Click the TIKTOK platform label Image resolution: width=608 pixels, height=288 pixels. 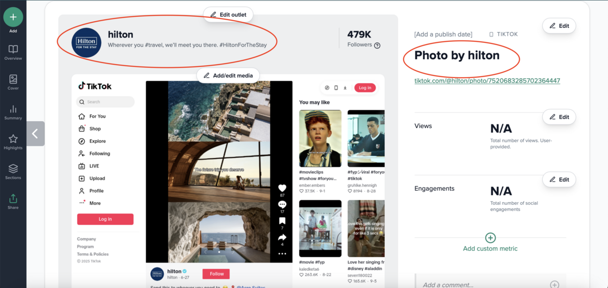click(x=507, y=34)
